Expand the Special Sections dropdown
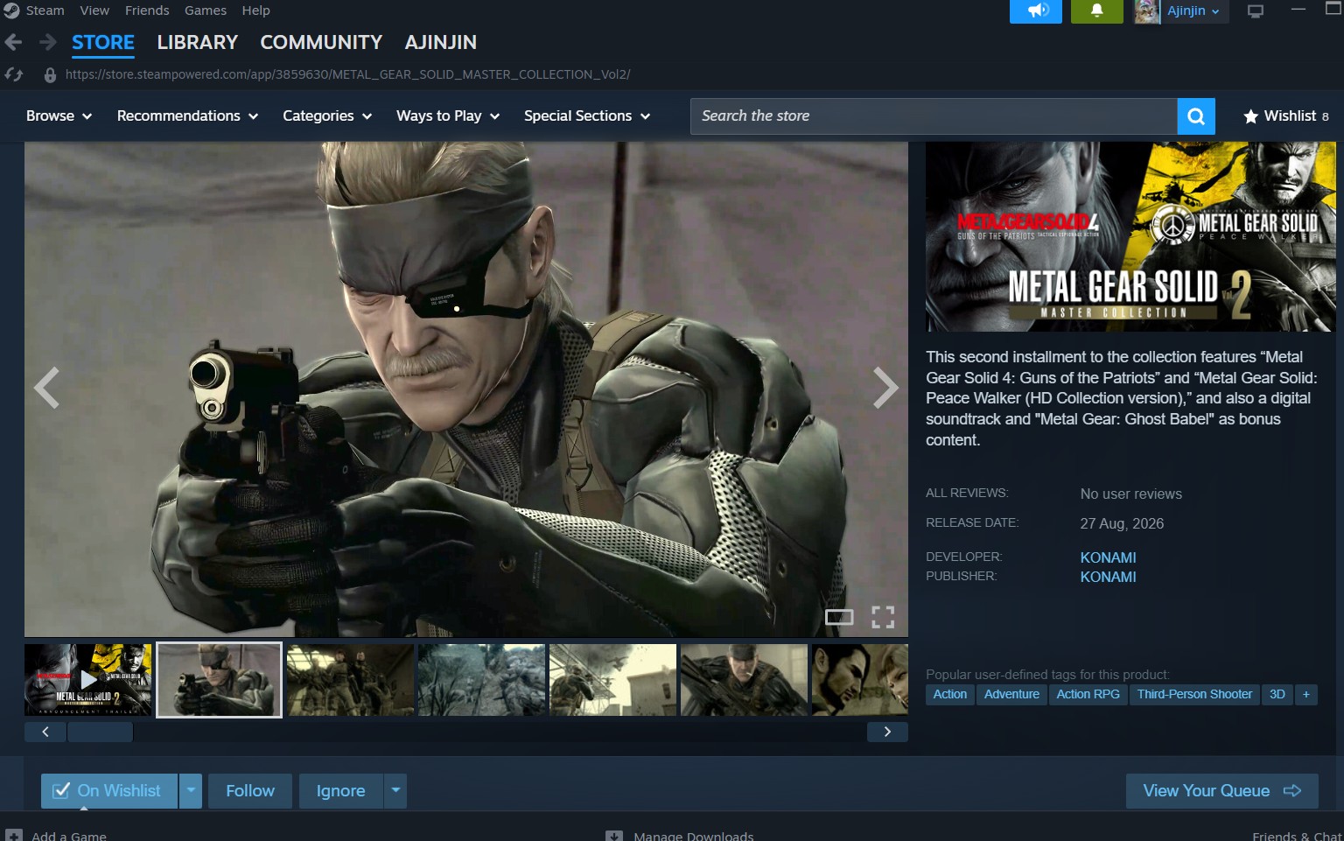Image resolution: width=1344 pixels, height=841 pixels. [587, 116]
